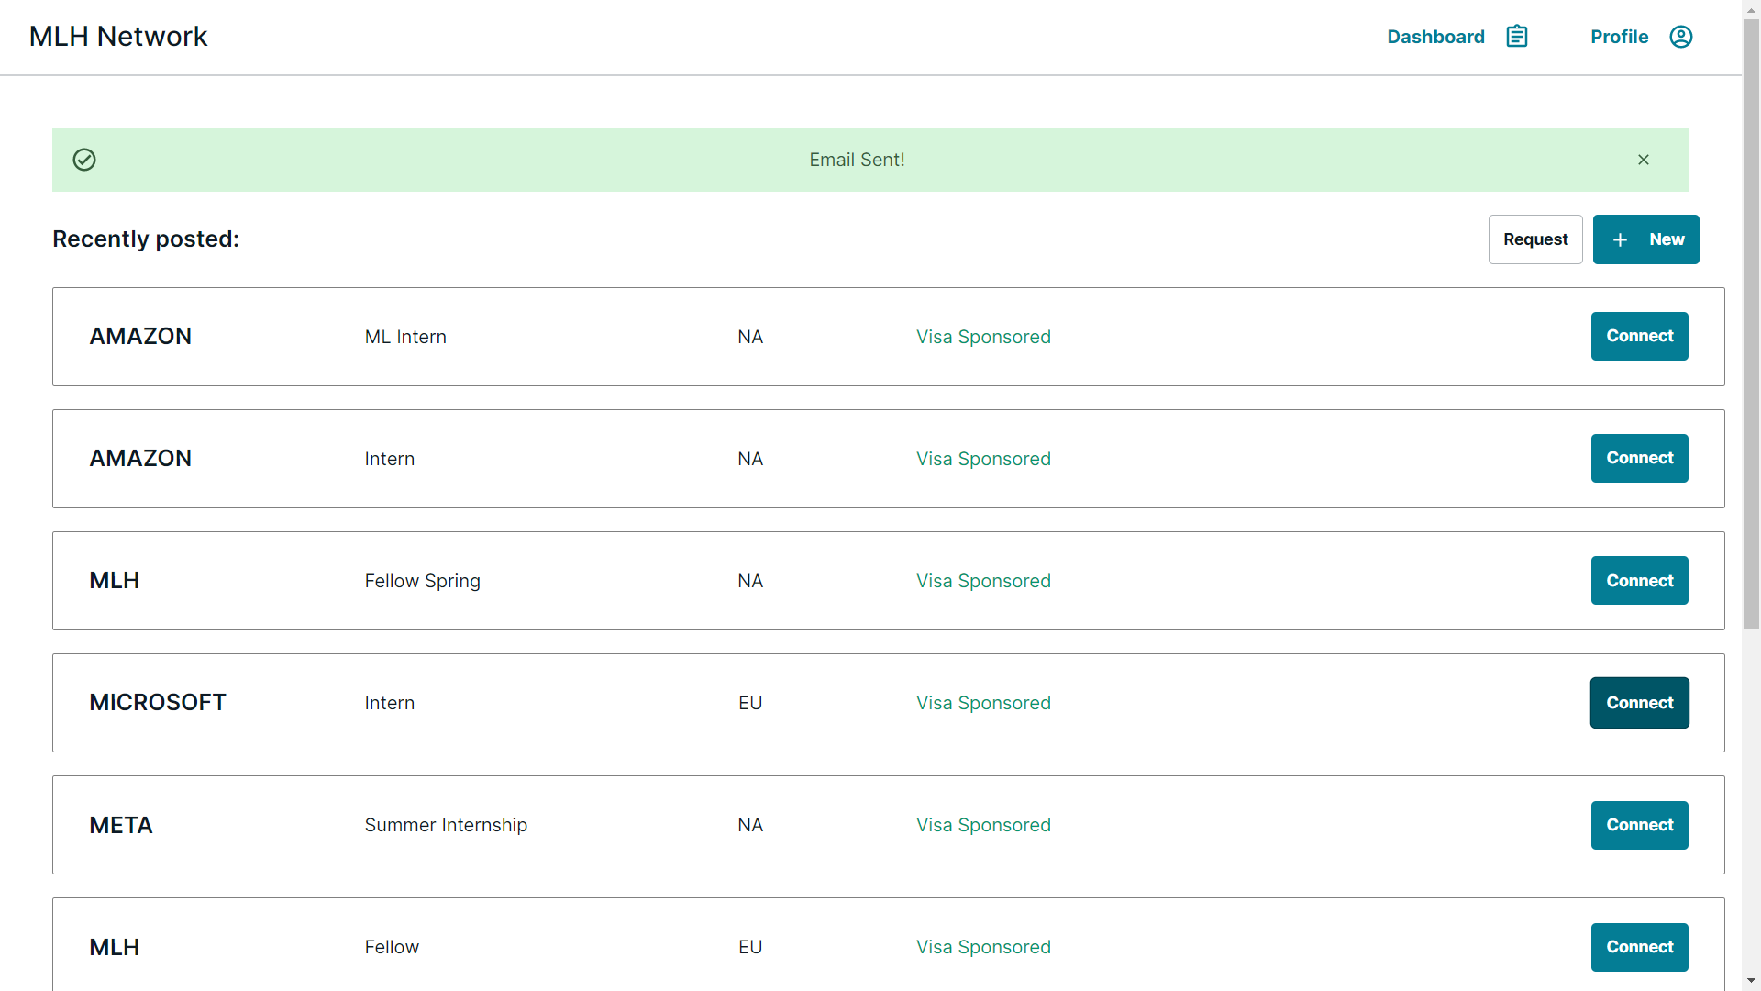Click the scrollbar up arrow
The image size is (1761, 991).
point(1751,9)
